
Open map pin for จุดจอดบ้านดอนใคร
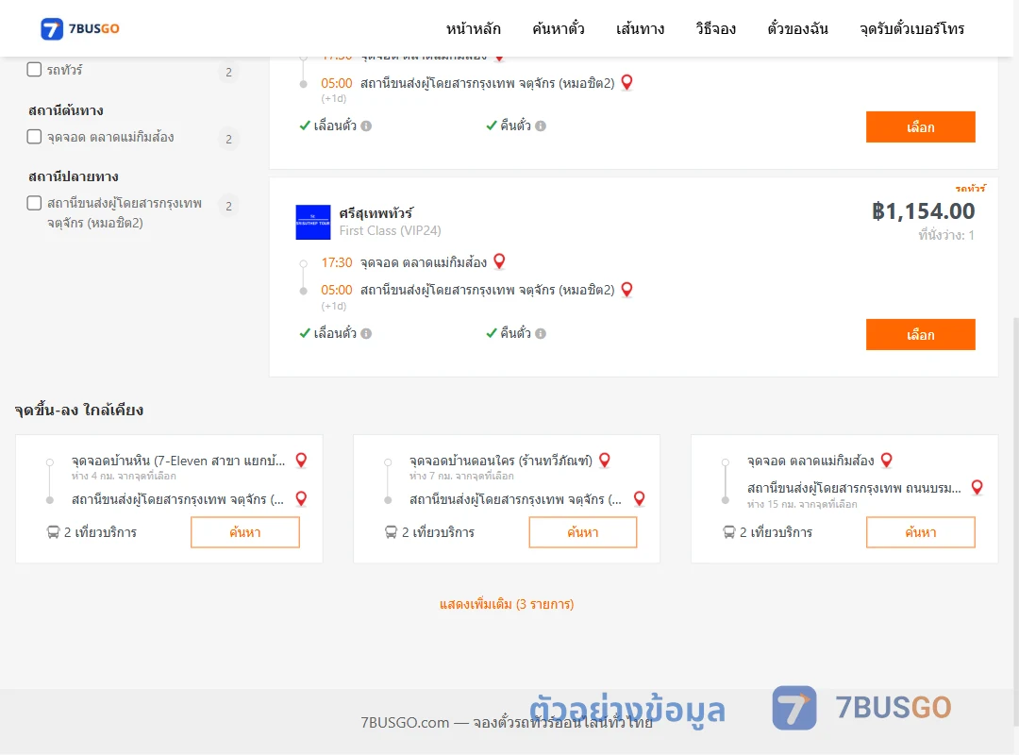pos(605,461)
